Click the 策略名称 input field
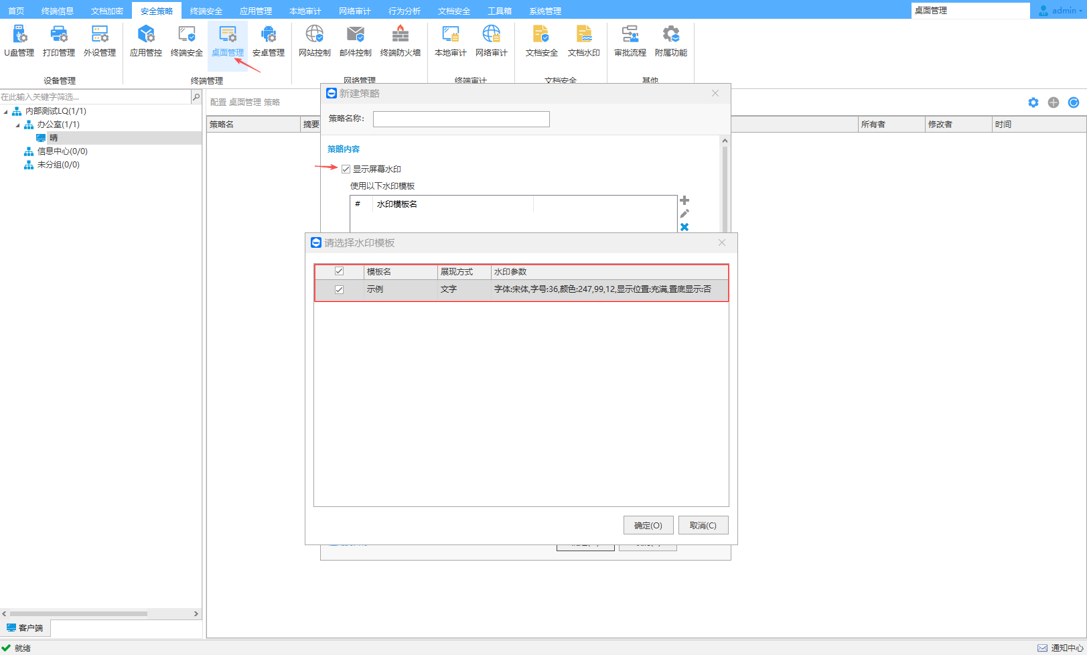This screenshot has width=1087, height=655. 461,119
